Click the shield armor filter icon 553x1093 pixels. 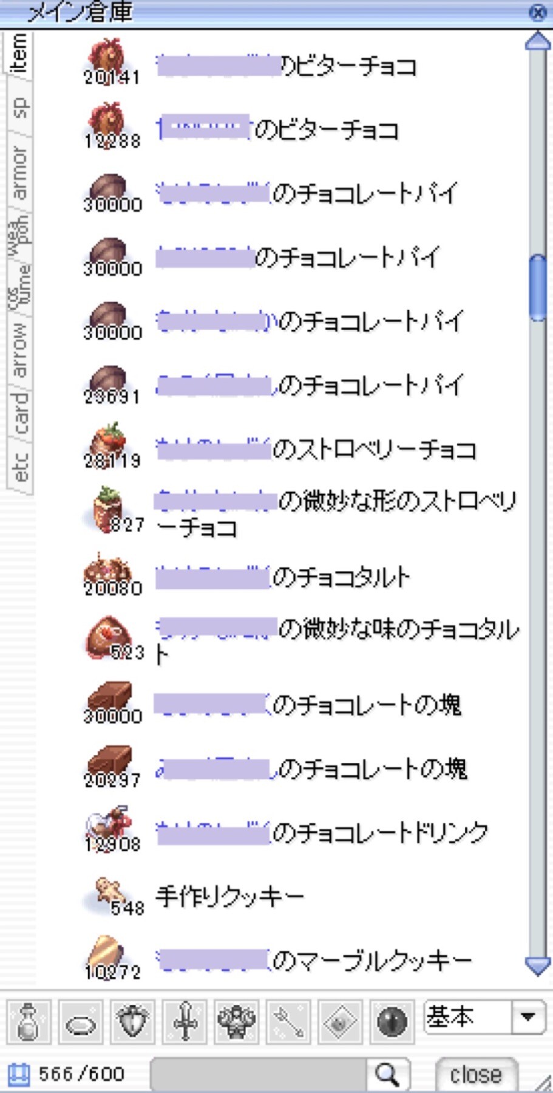(x=132, y=1022)
